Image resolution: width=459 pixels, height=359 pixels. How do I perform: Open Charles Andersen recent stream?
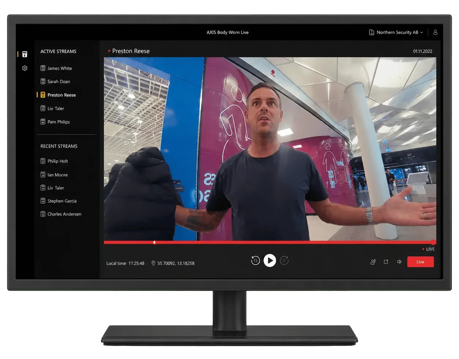(x=64, y=214)
